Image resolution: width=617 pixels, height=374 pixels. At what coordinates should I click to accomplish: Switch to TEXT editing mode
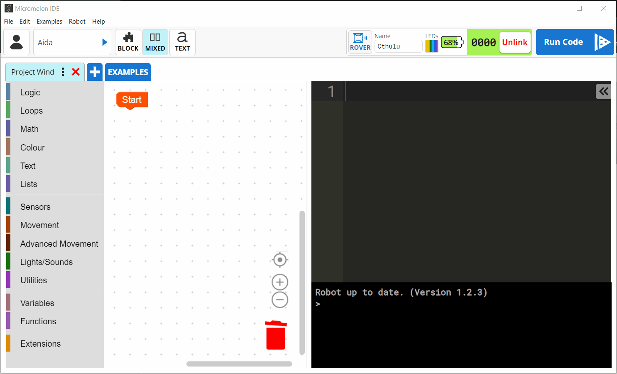coord(182,42)
